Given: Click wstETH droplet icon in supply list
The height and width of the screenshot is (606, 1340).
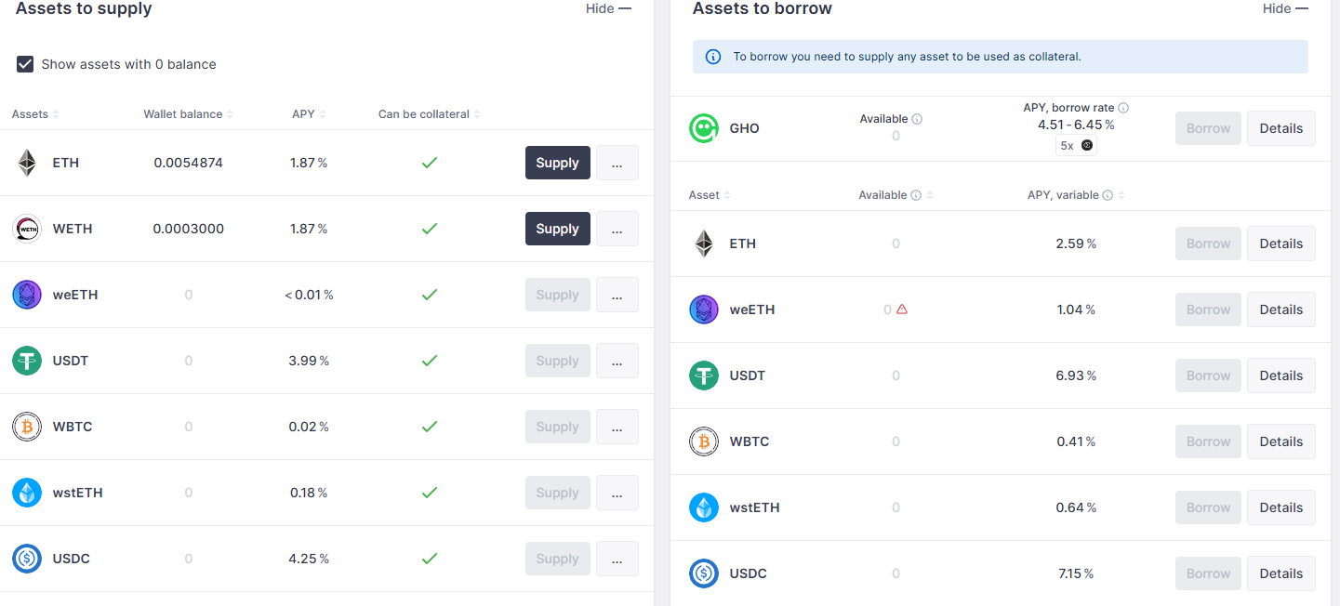Looking at the screenshot, I should tap(27, 493).
